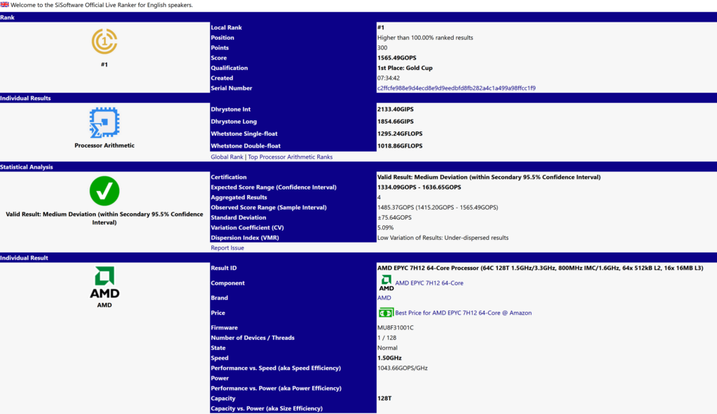Click the gold #1 rank medal icon

point(104,41)
